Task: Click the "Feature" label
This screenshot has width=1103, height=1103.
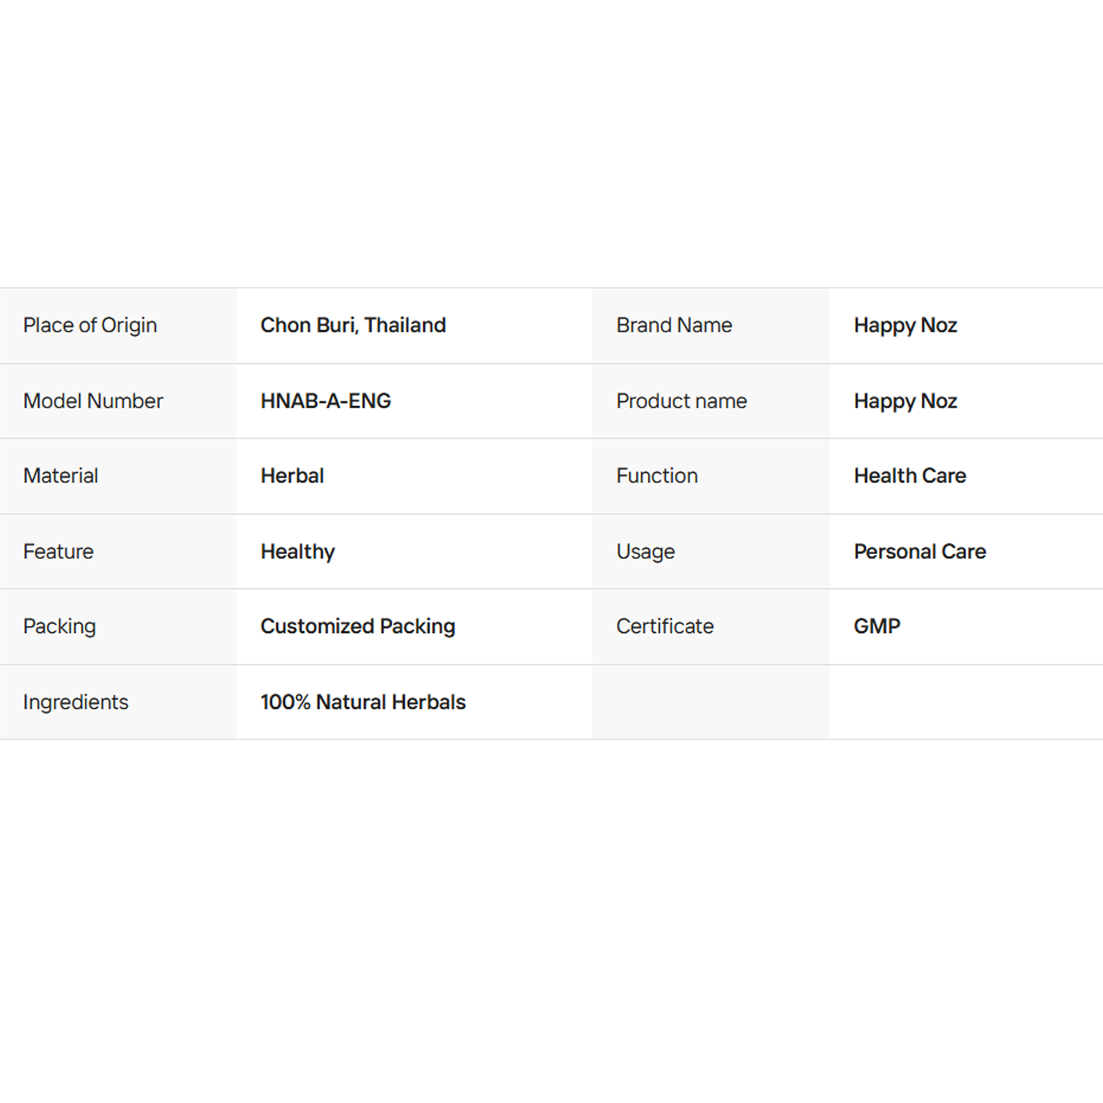Action: (58, 551)
